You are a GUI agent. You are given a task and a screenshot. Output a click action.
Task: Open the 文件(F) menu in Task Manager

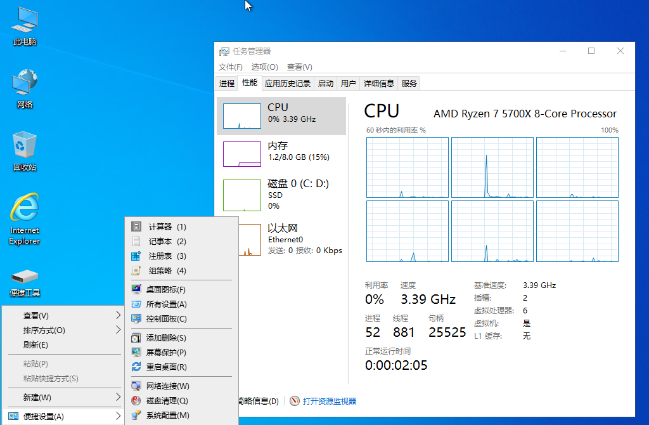[231, 67]
